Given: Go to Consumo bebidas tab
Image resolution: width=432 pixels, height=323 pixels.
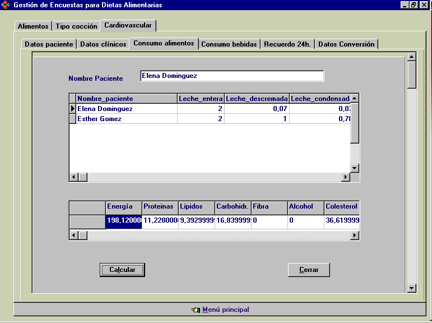Looking at the screenshot, I should coord(229,44).
